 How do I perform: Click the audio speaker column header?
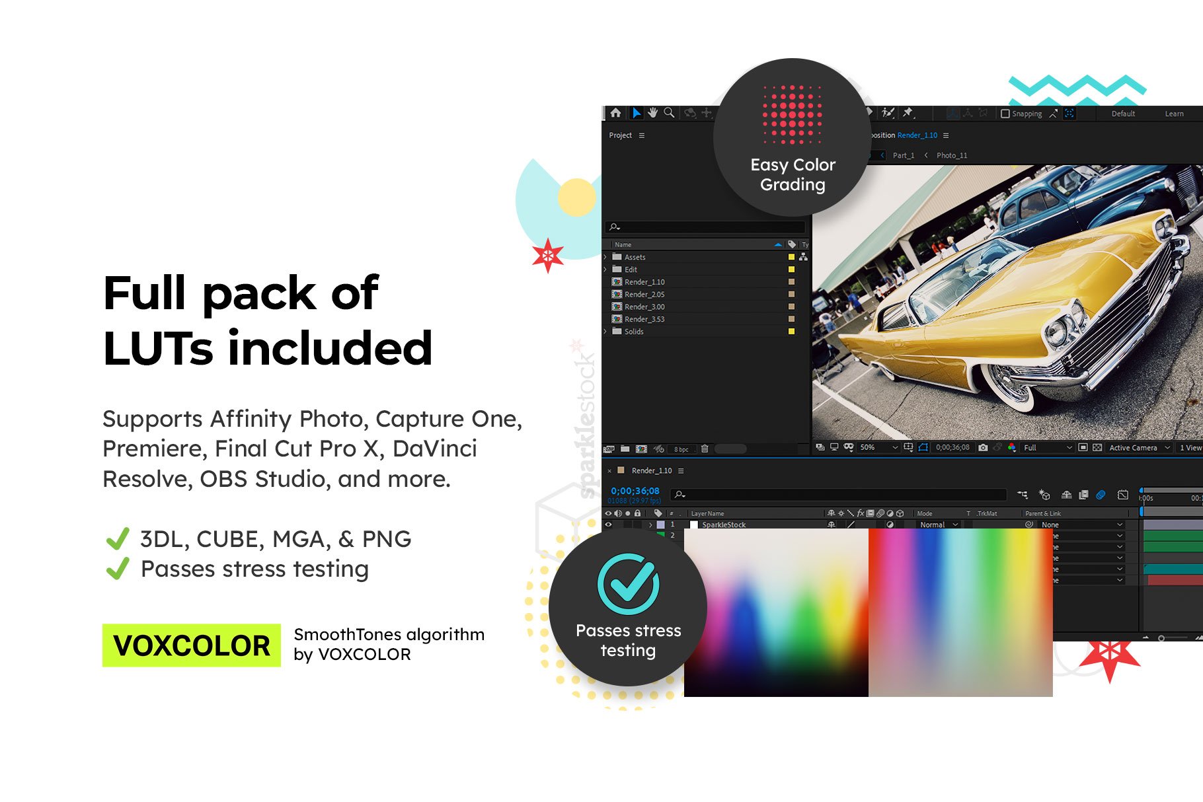pyautogui.click(x=618, y=513)
